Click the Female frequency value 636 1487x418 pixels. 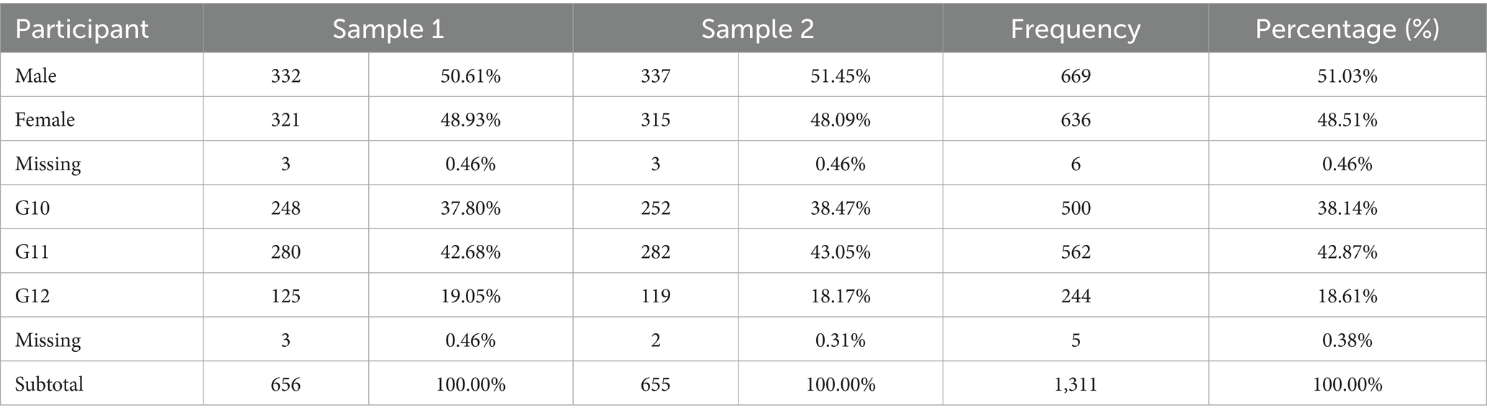coord(1075,119)
